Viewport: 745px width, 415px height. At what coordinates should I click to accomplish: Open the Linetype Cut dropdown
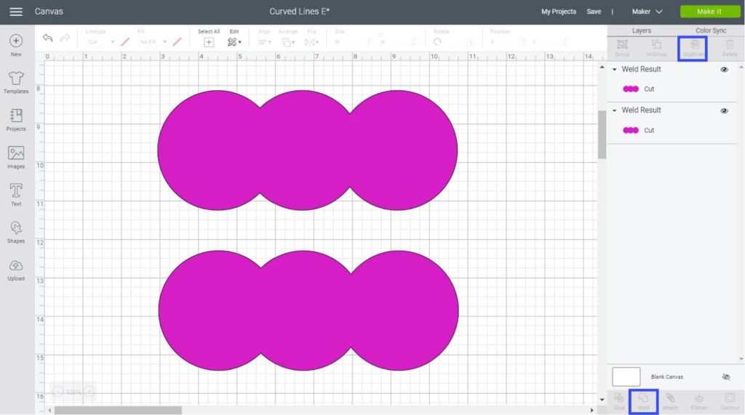(x=100, y=42)
